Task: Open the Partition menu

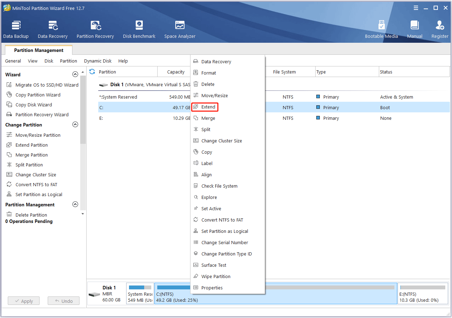Action: pyautogui.click(x=69, y=61)
